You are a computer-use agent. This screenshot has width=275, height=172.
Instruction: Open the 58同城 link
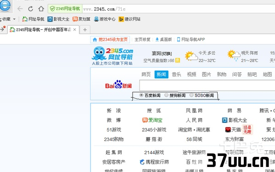pos(194,139)
